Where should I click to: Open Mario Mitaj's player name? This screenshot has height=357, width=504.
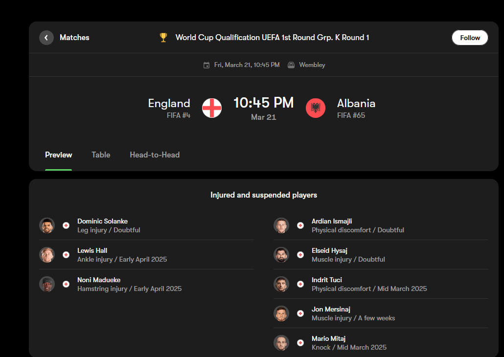(x=329, y=338)
